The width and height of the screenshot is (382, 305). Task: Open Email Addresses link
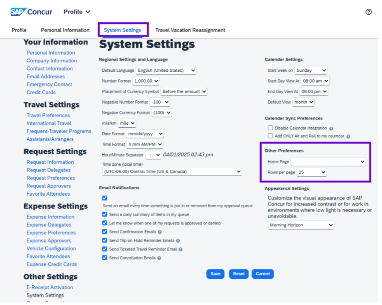[46, 76]
